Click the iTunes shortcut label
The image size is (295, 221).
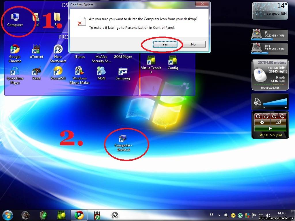pos(80,57)
